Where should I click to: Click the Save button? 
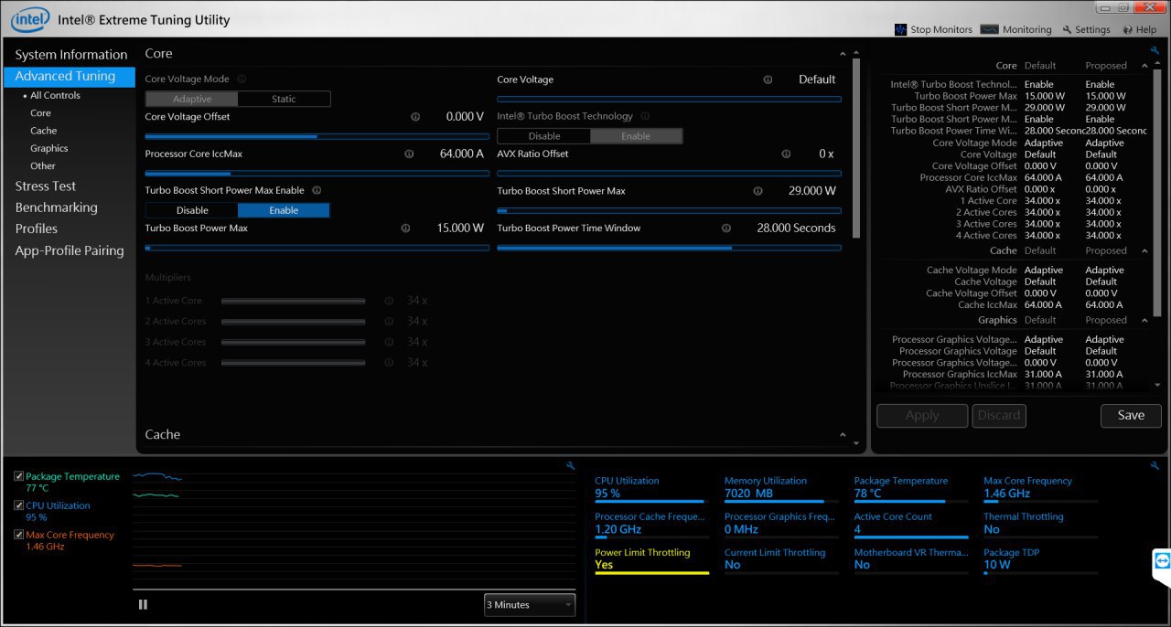1130,415
